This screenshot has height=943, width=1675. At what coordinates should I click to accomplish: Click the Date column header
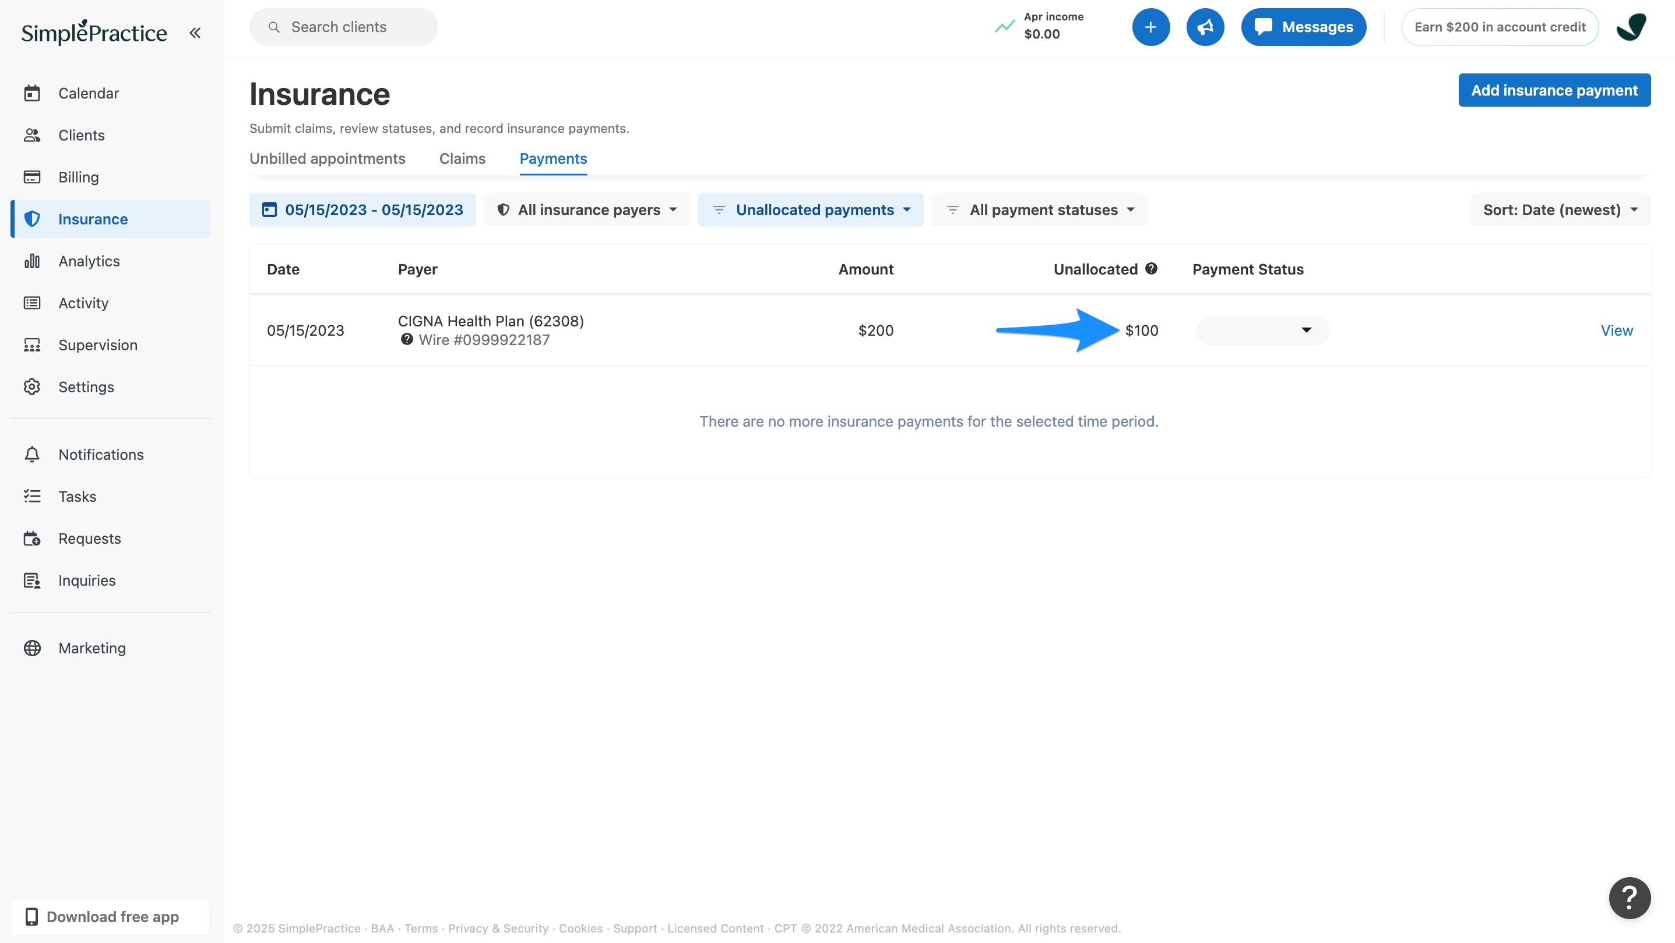283,269
